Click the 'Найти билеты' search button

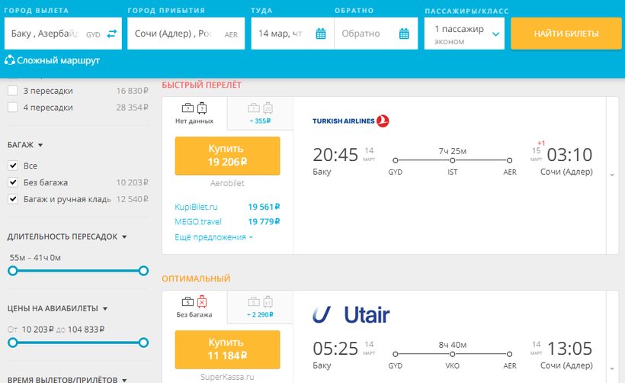pyautogui.click(x=566, y=34)
